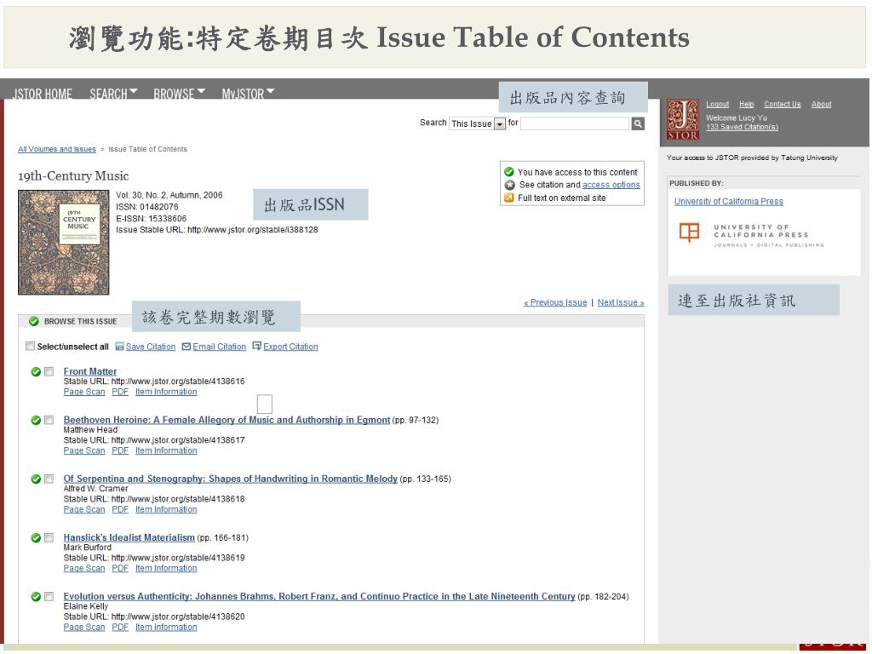Check the Front Matter checkbox

point(49,371)
